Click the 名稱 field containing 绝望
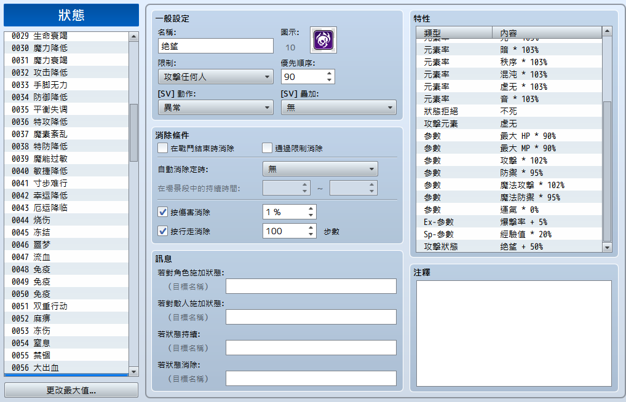This screenshot has height=402, width=626. point(216,46)
